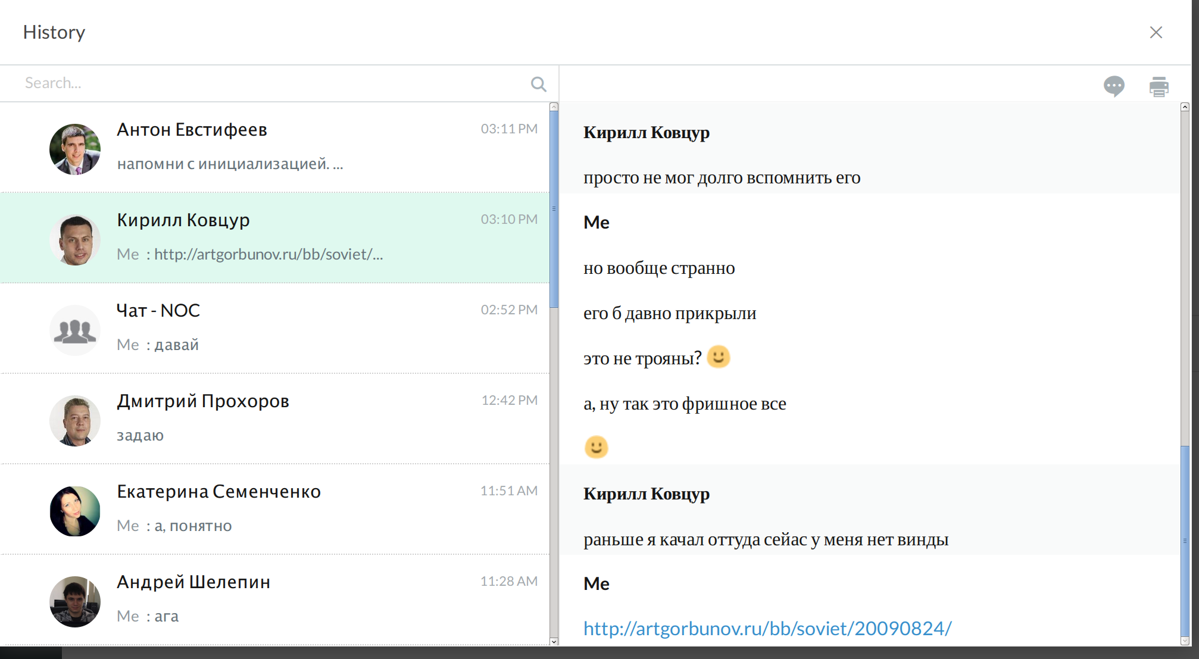Close the History window

1156,32
